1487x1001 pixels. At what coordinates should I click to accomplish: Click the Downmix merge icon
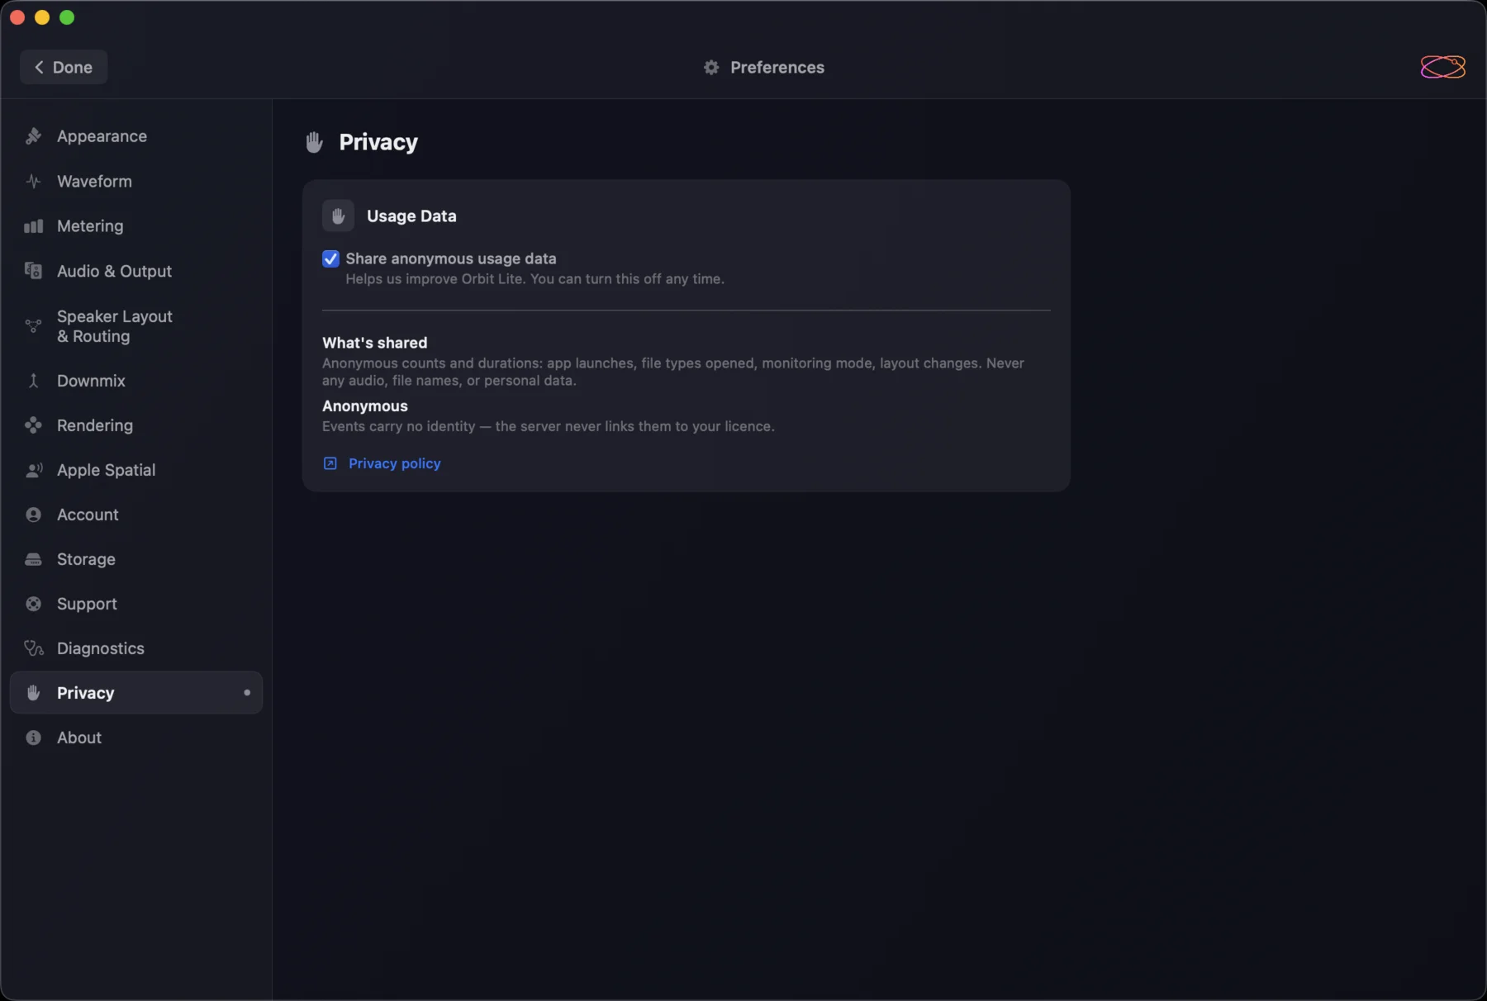pos(33,381)
